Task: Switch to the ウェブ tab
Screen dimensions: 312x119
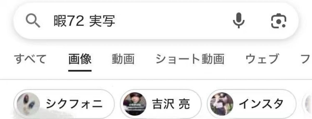Action: [262, 59]
